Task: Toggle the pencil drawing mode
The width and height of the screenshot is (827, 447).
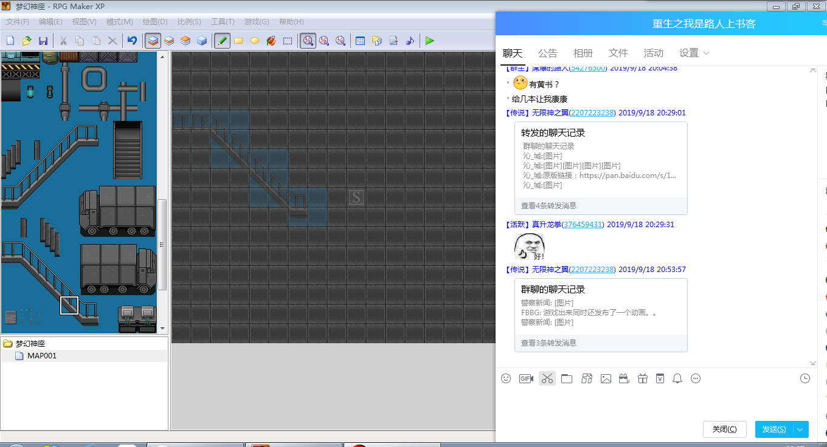Action: (222, 41)
